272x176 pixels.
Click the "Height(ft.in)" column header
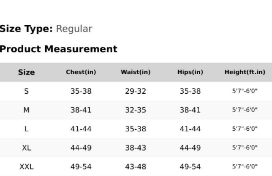[245, 72]
